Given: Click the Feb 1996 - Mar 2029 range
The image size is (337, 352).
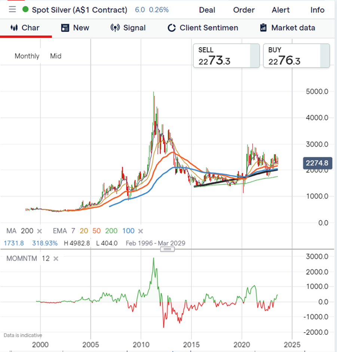Looking at the screenshot, I should (x=156, y=244).
